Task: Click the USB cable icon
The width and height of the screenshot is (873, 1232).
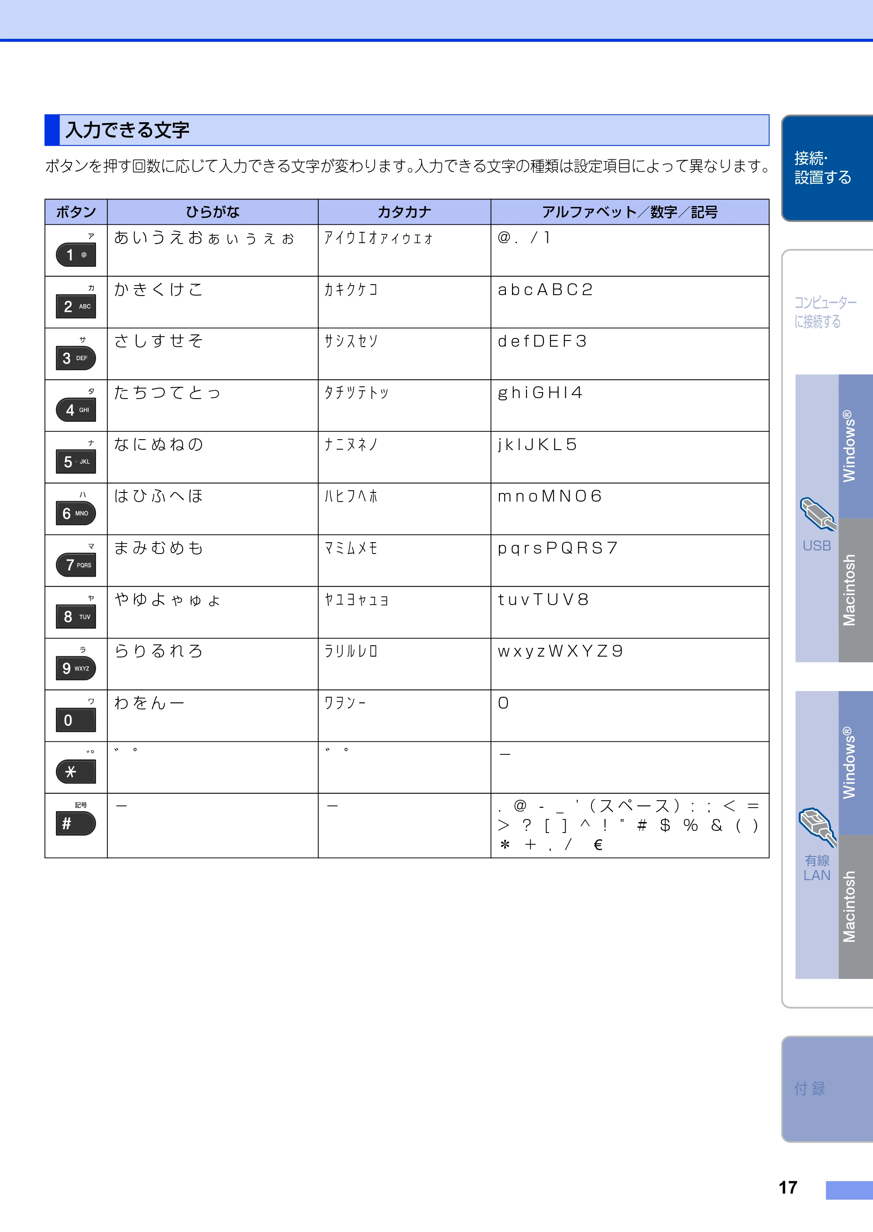Action: [x=818, y=514]
